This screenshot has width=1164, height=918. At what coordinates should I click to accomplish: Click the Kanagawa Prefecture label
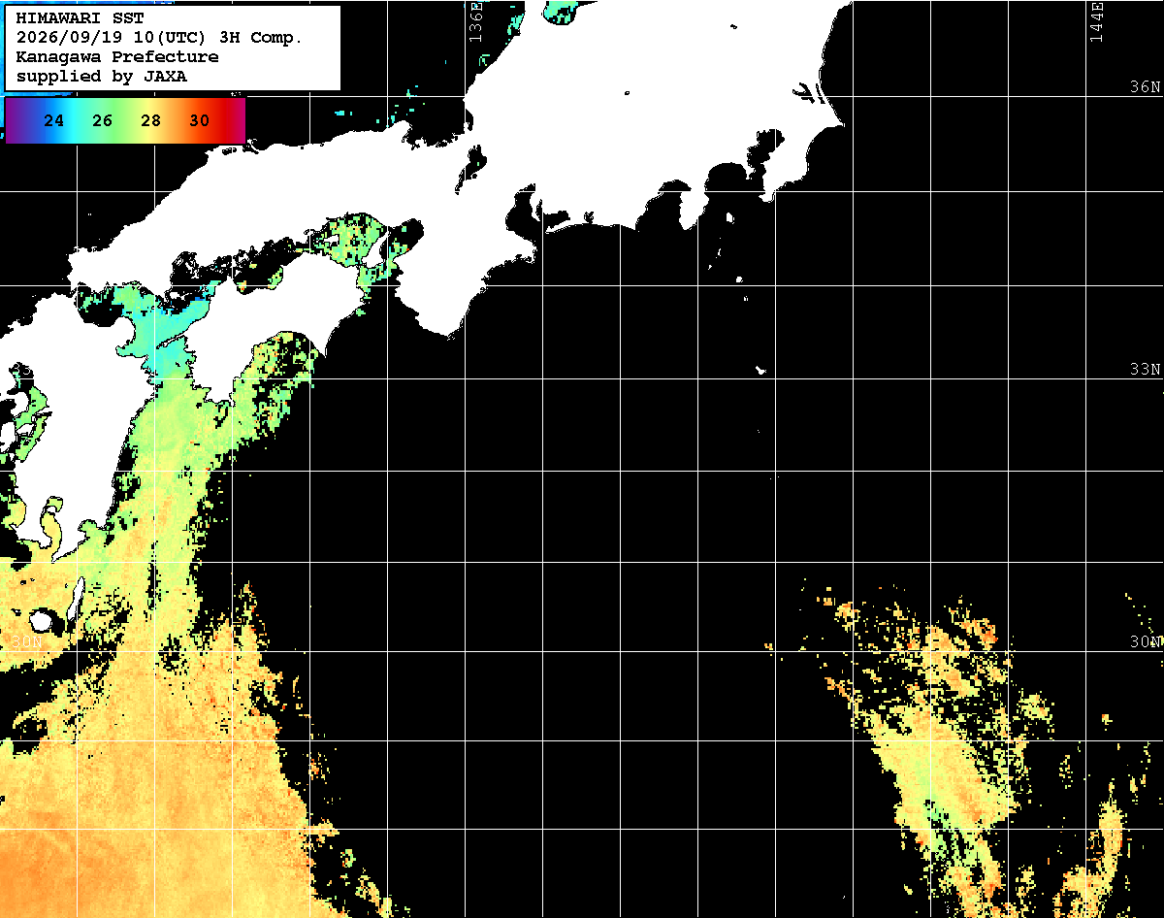[117, 57]
